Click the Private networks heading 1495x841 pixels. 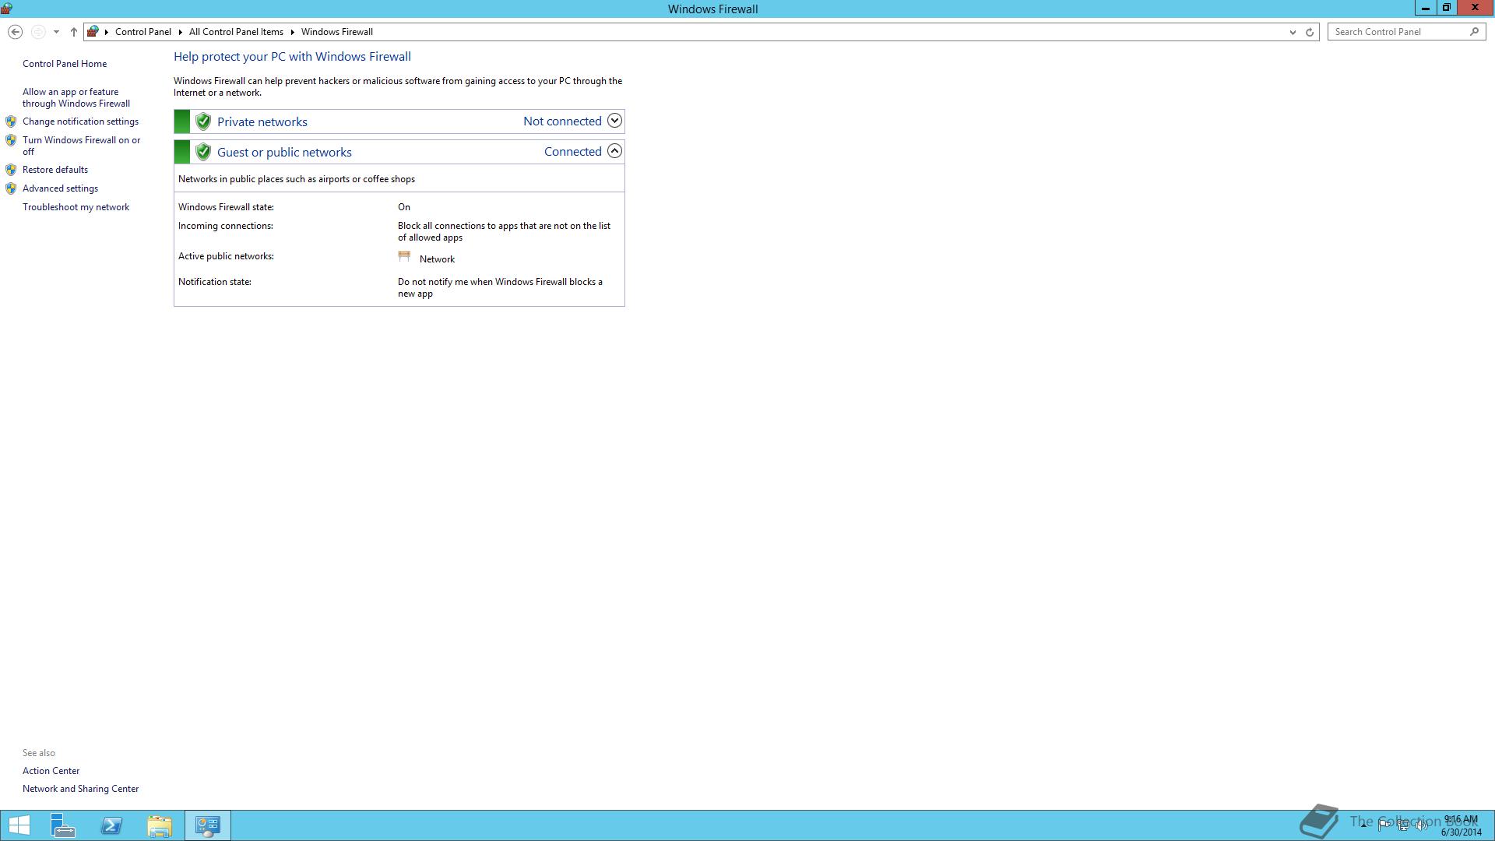coord(262,121)
